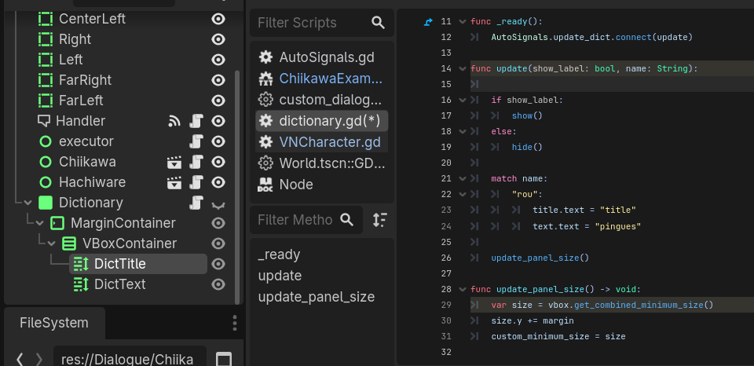Open the script attached to Dictionary node

click(x=198, y=203)
